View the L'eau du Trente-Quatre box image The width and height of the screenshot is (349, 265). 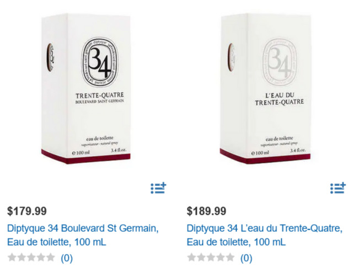265,88
